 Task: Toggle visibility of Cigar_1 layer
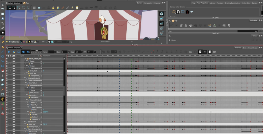(x=7, y=110)
